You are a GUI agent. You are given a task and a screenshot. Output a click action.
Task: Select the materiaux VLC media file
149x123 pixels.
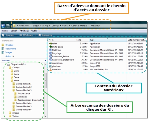click(x=57, y=69)
